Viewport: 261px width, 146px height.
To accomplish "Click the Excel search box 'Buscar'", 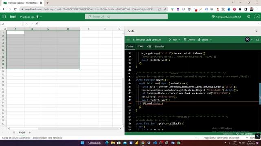I will [x=126, y=17].
